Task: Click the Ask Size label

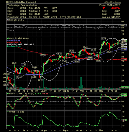Action: tap(33, 11)
